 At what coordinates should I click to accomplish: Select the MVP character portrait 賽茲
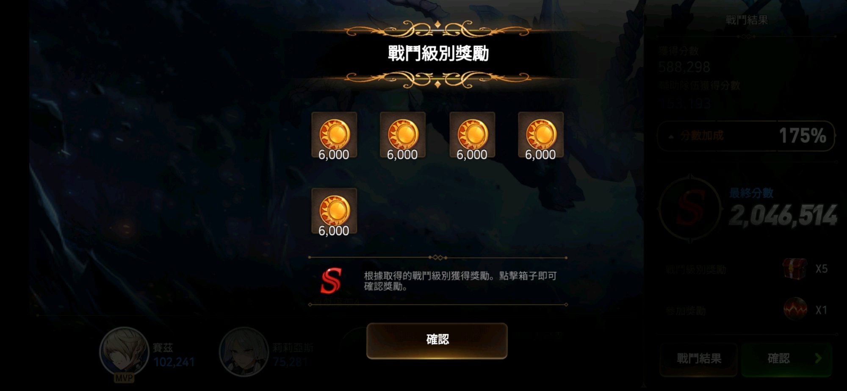coord(124,352)
